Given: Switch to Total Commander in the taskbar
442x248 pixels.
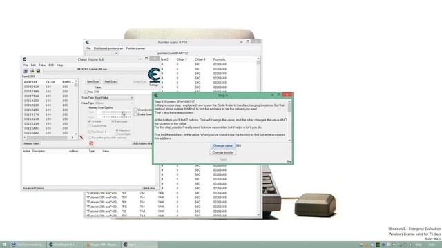Looking at the screenshot, I should [28, 245].
